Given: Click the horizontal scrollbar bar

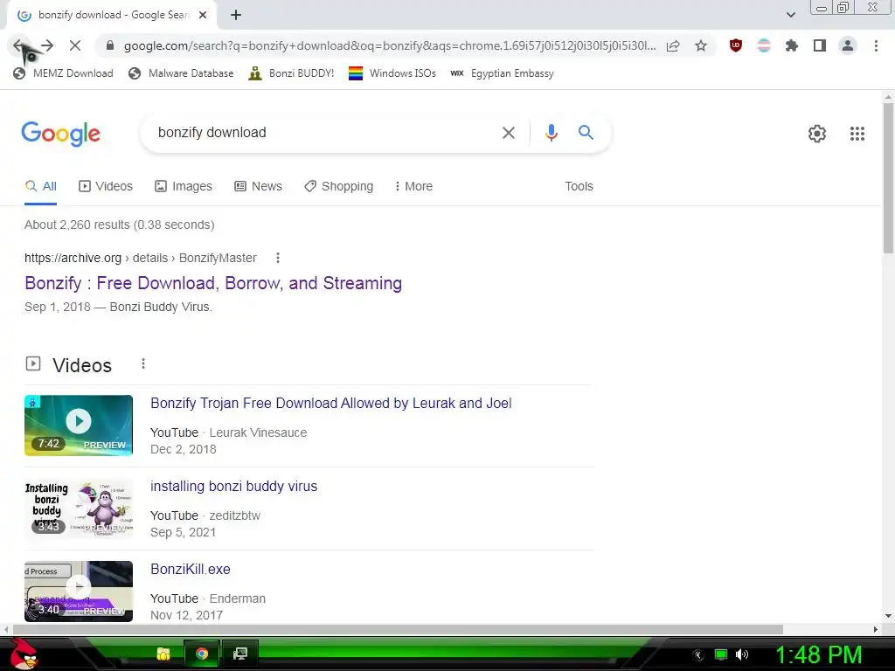Looking at the screenshot, I should (x=398, y=629).
